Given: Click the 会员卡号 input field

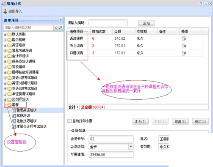Looking at the screenshot, I should 111,139.
